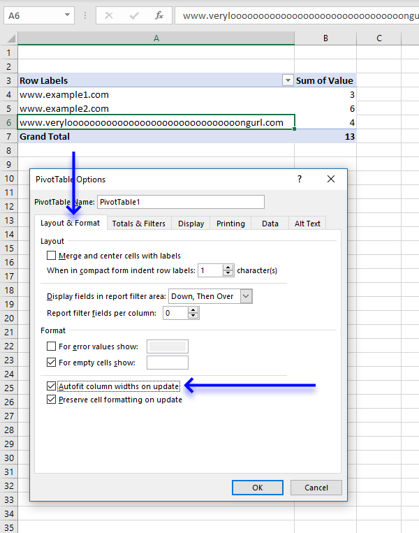Click the Select All corner triangle
419x533 pixels.
[11, 38]
